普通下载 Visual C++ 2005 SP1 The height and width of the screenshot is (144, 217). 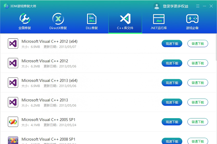click(x=198, y=122)
